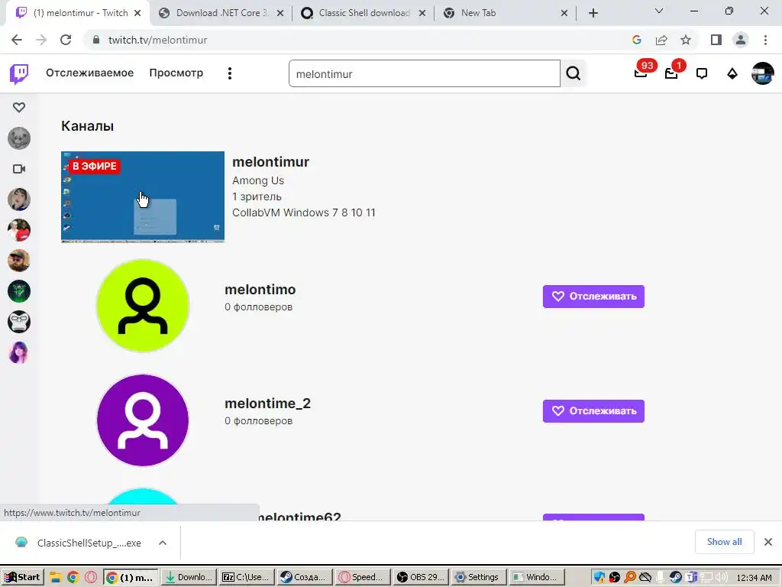
Task: Click Show all downloads button
Action: pos(724,542)
